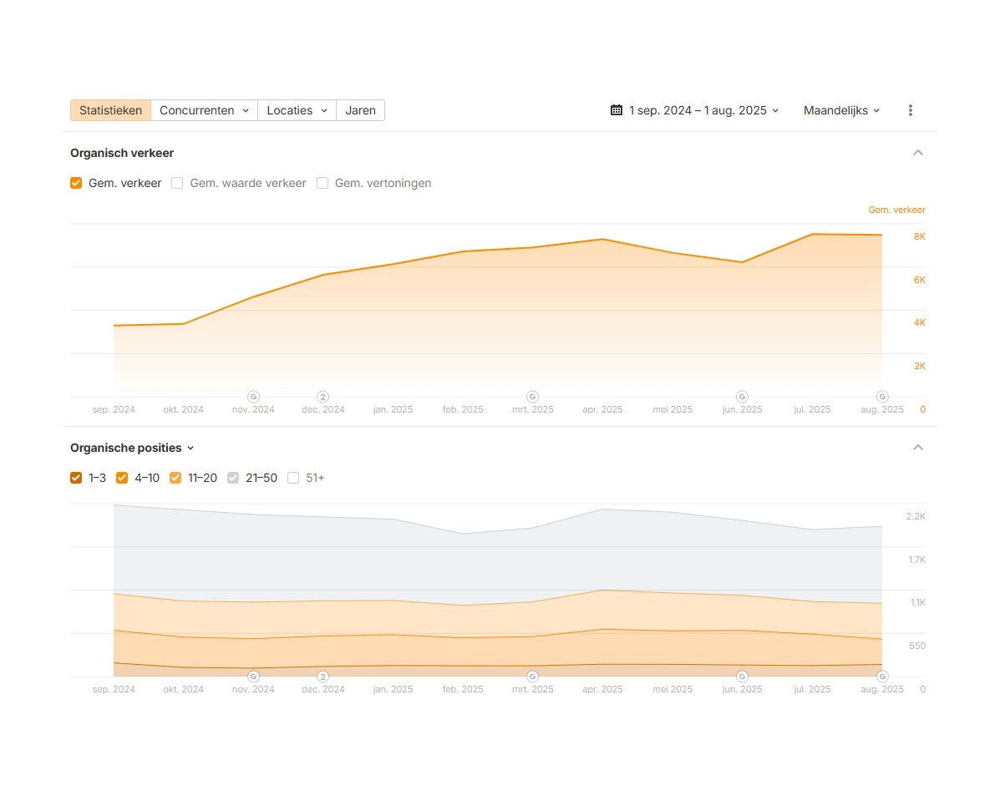This screenshot has width=1000, height=796.
Task: Switch to the Jaren tab
Action: click(360, 110)
